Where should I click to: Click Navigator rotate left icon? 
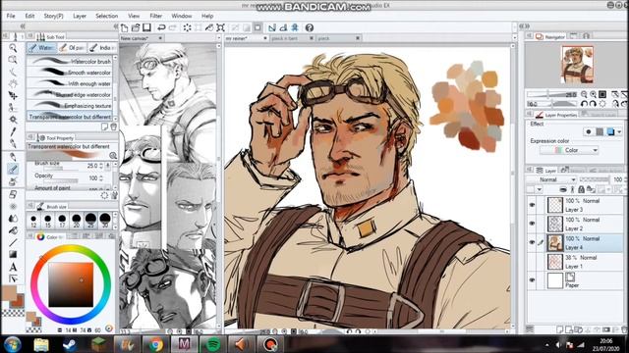coord(584,104)
